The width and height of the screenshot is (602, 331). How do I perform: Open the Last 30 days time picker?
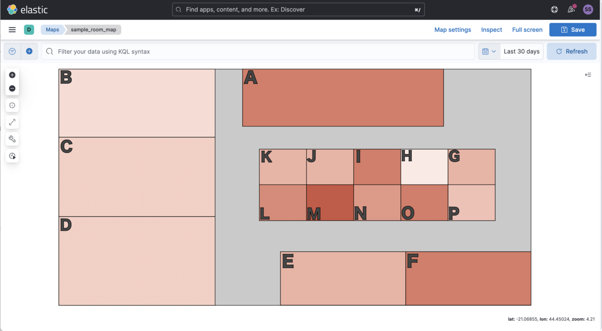(521, 52)
